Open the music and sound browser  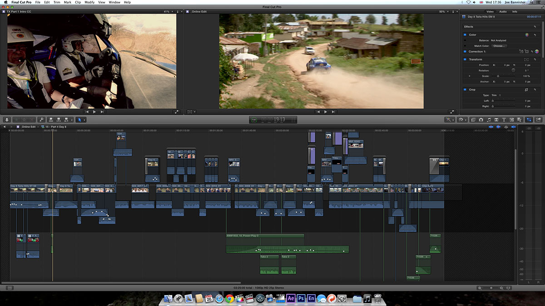click(489, 120)
